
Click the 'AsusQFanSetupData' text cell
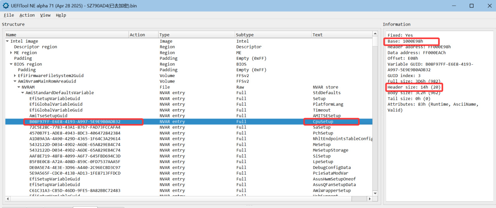334,185
